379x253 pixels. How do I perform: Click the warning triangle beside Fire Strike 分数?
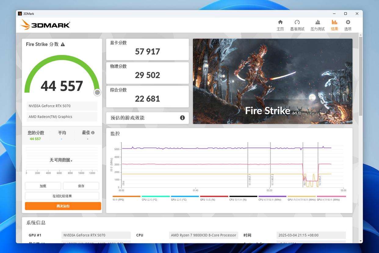tap(63, 44)
